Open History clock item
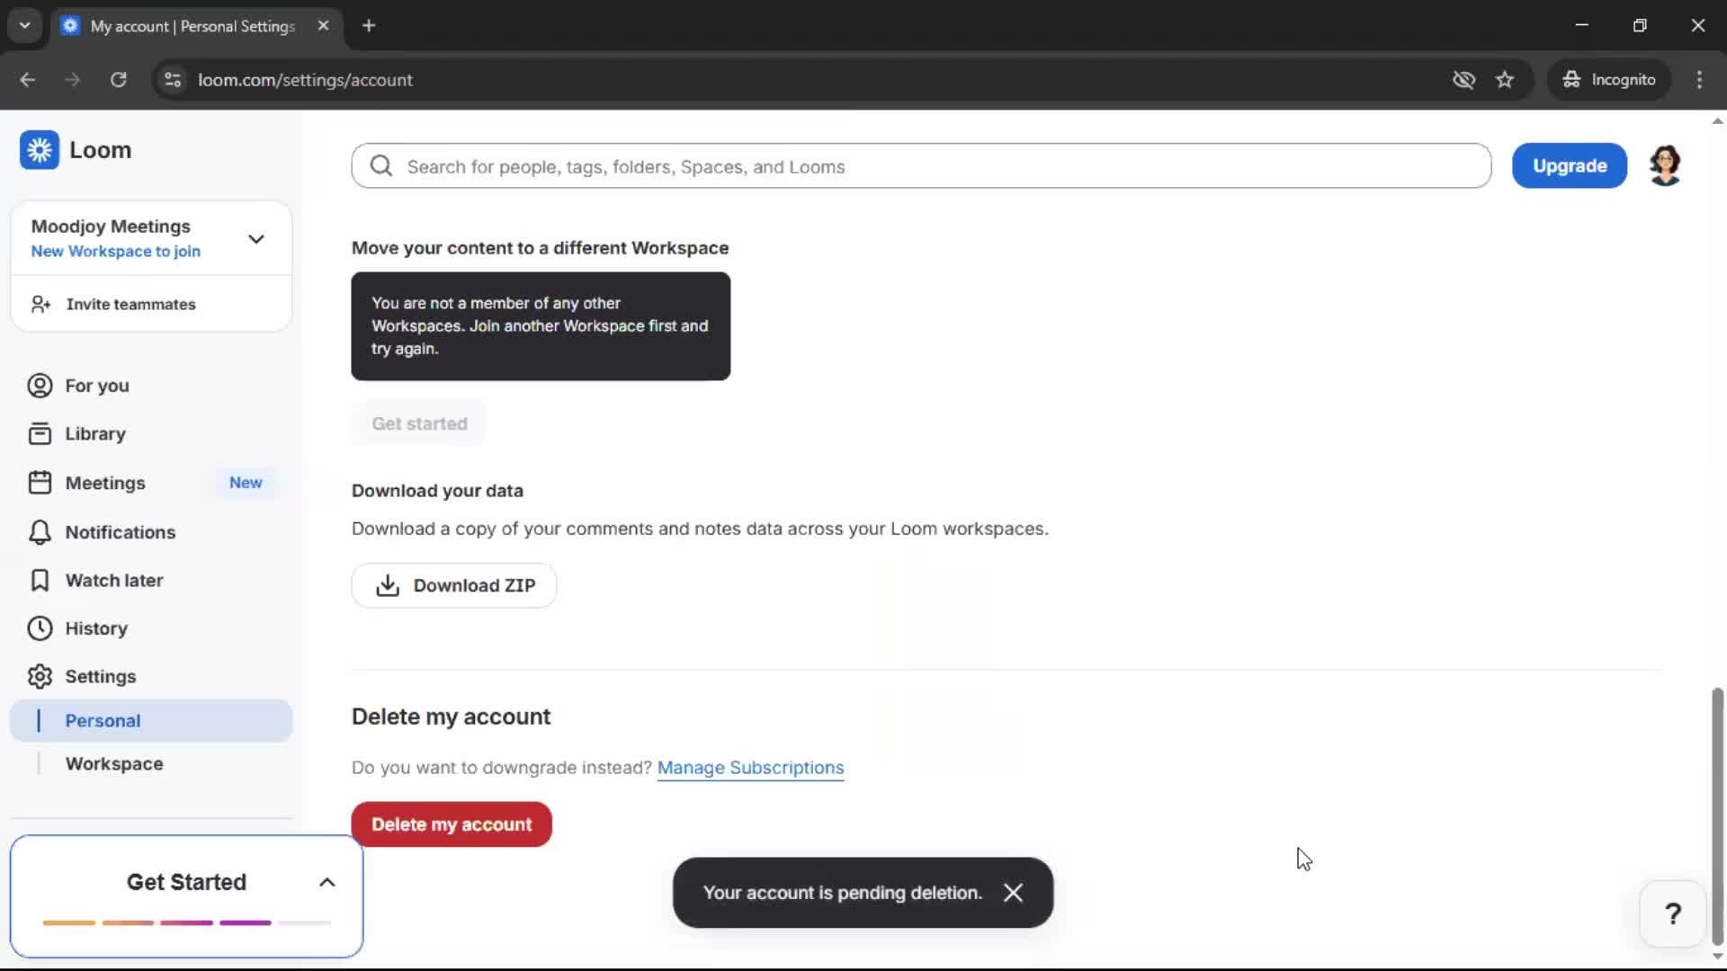This screenshot has width=1727, height=971. (95, 628)
